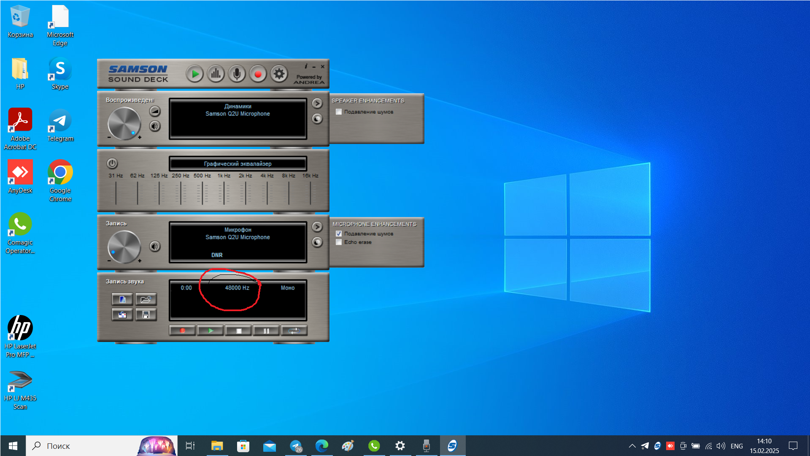Enable speaker Подавление шумов checkbox

coord(339,112)
